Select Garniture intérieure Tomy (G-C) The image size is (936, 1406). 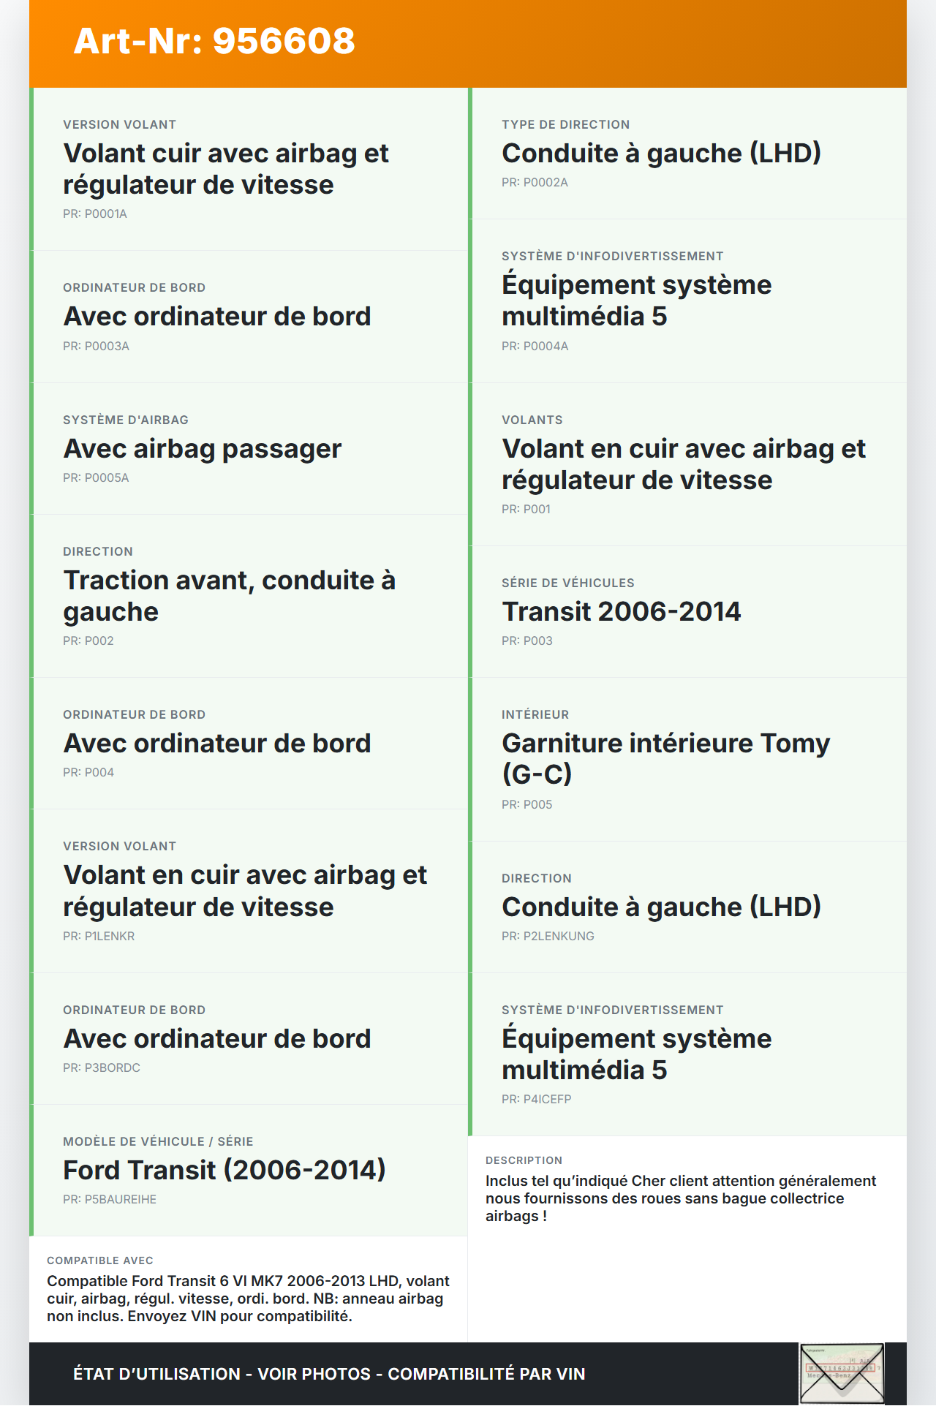[x=687, y=759]
